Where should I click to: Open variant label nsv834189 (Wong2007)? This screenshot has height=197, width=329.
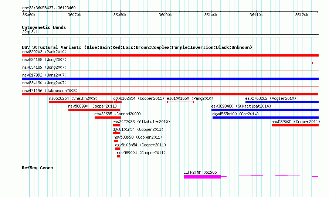pyautogui.click(x=44, y=67)
